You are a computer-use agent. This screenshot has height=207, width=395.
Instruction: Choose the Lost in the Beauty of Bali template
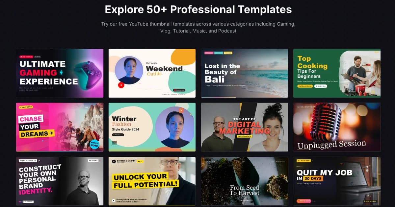[x=245, y=73]
